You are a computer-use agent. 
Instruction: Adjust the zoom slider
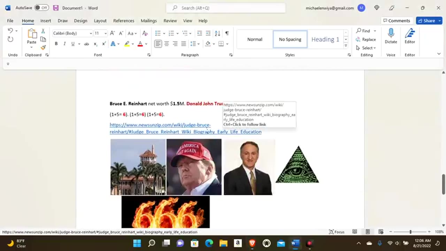click(410, 232)
